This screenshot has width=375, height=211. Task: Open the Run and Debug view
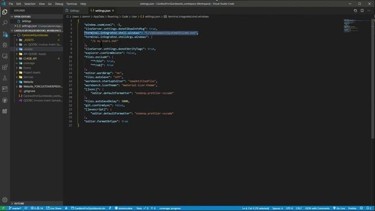[x=5, y=45]
